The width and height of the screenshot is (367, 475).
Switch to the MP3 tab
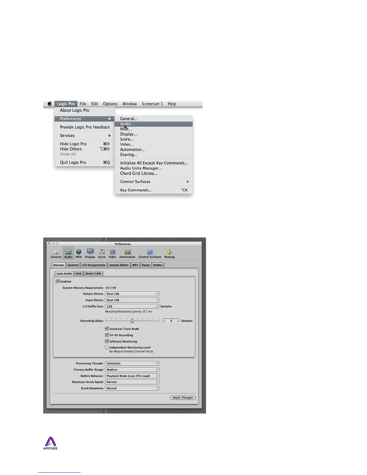[x=135, y=265]
